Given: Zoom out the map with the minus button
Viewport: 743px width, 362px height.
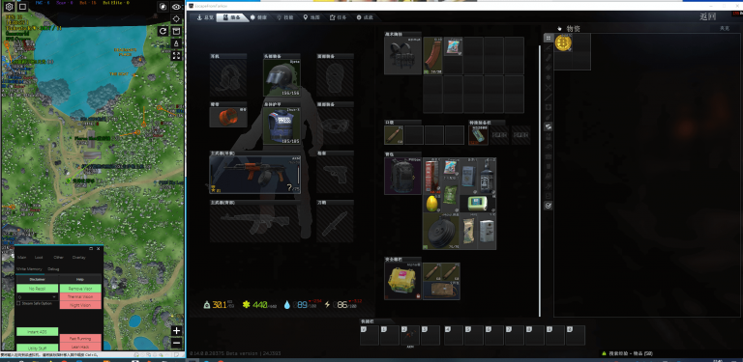Looking at the screenshot, I should 176,343.
